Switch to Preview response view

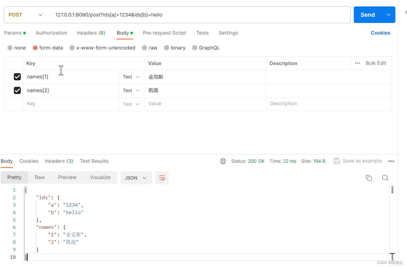tap(67, 177)
